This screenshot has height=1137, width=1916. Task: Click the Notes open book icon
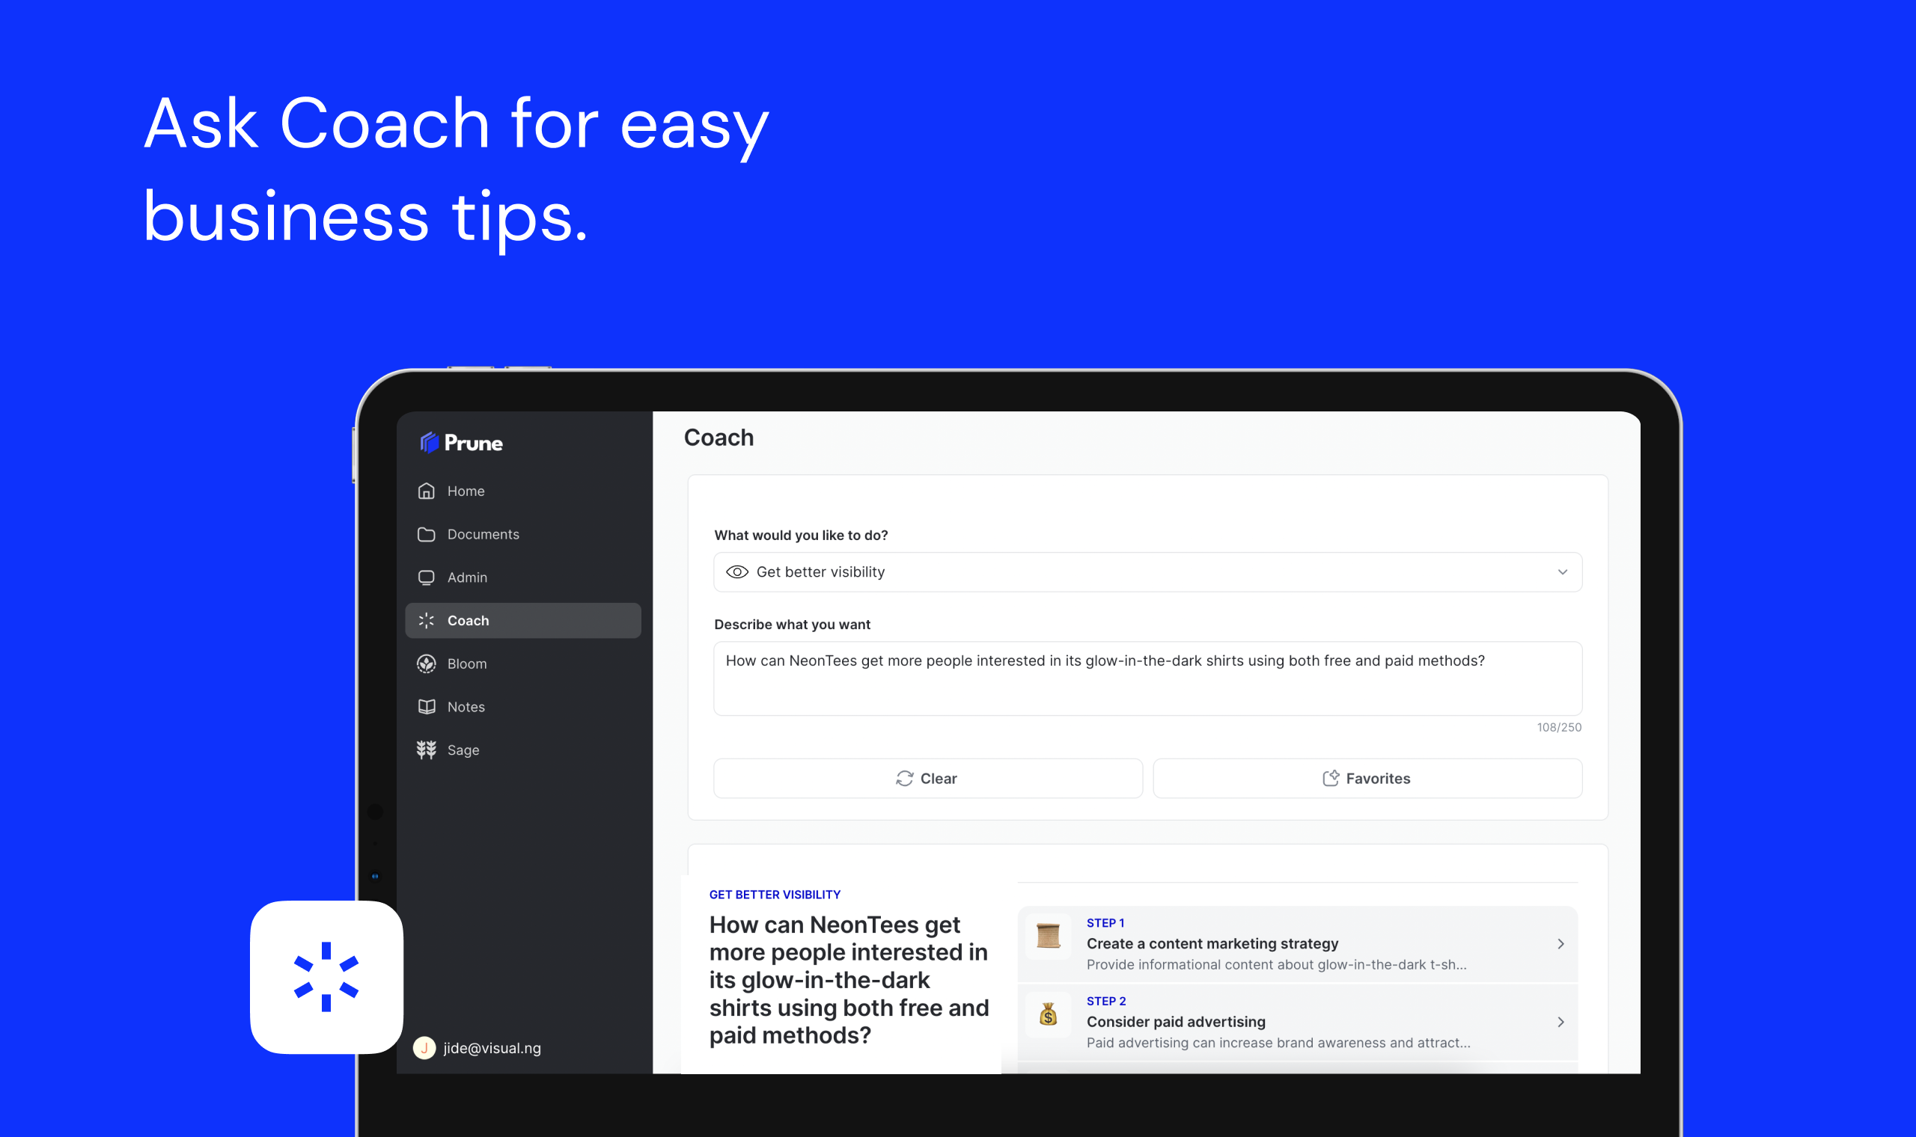(x=426, y=706)
